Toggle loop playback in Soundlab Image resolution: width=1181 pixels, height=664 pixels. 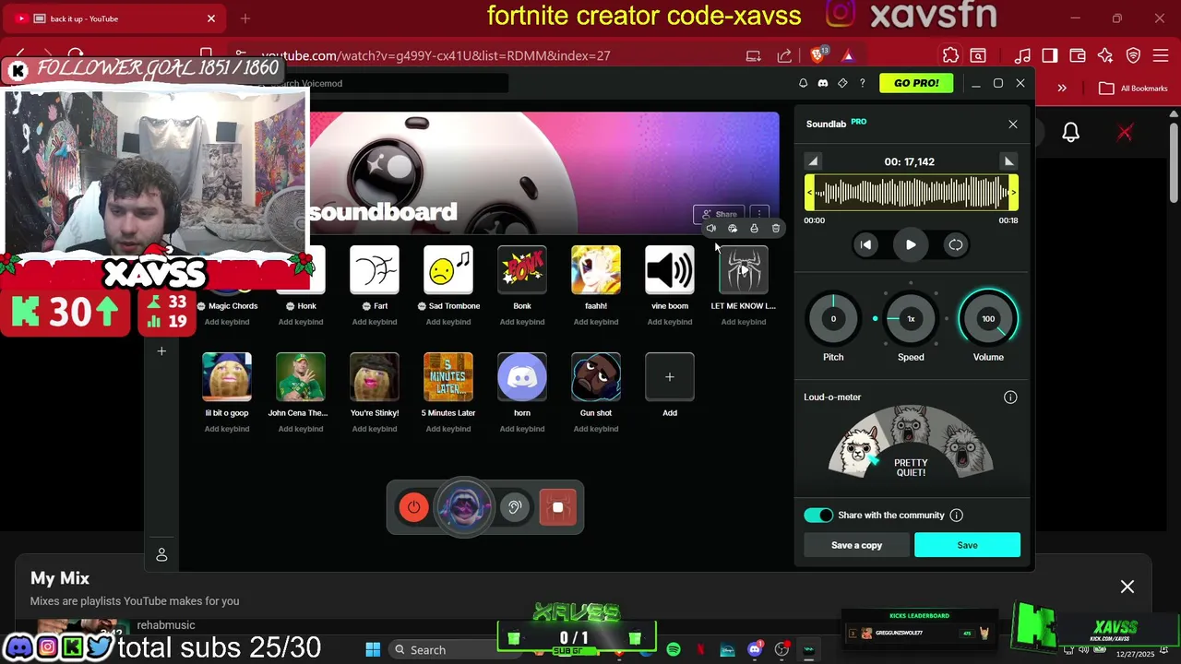956,244
